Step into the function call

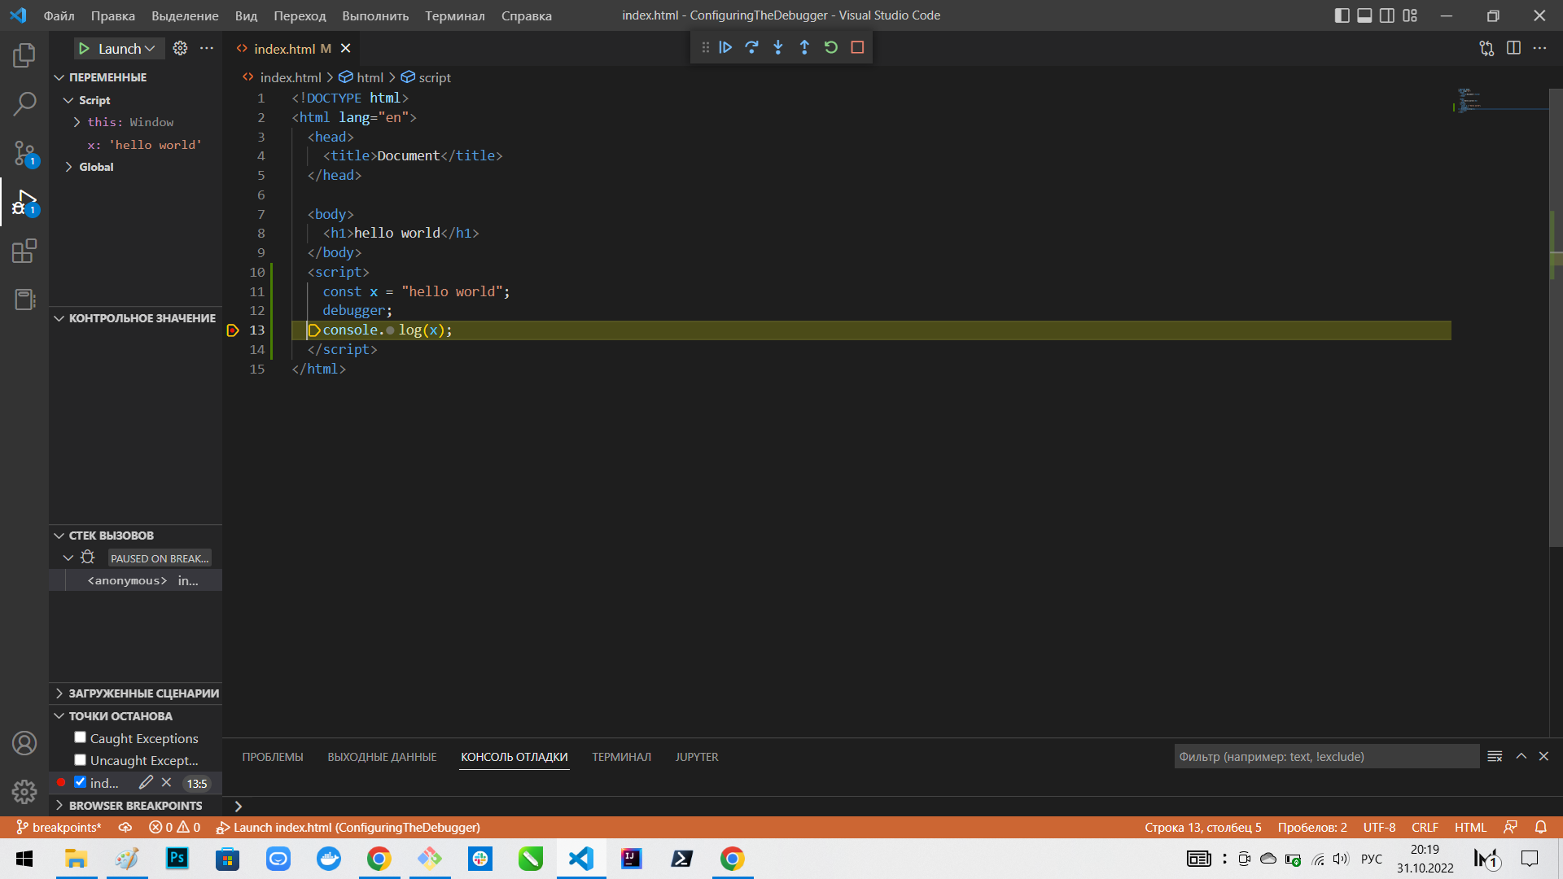777,47
